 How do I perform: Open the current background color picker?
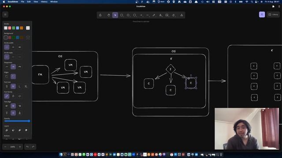tap(28, 38)
